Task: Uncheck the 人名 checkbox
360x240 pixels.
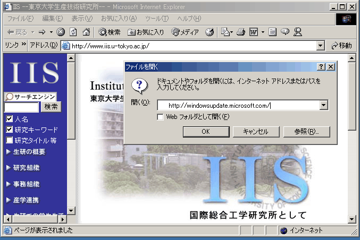Action: click(9, 119)
